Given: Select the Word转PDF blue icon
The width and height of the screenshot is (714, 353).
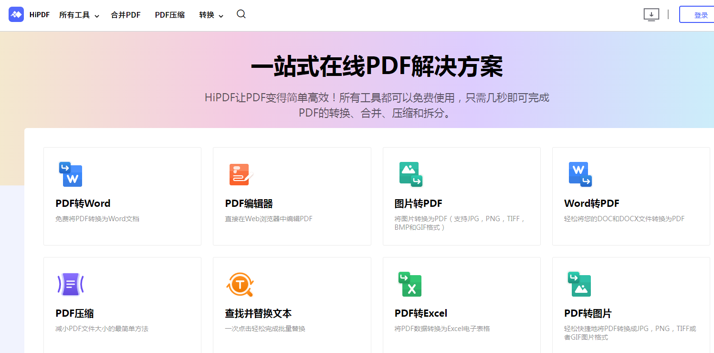Looking at the screenshot, I should point(580,174).
